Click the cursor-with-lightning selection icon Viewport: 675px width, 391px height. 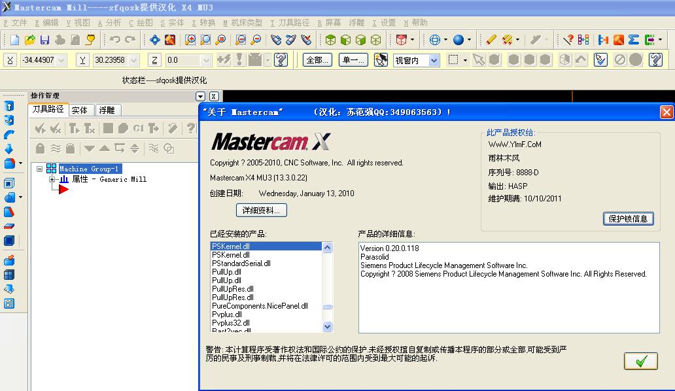(x=381, y=59)
